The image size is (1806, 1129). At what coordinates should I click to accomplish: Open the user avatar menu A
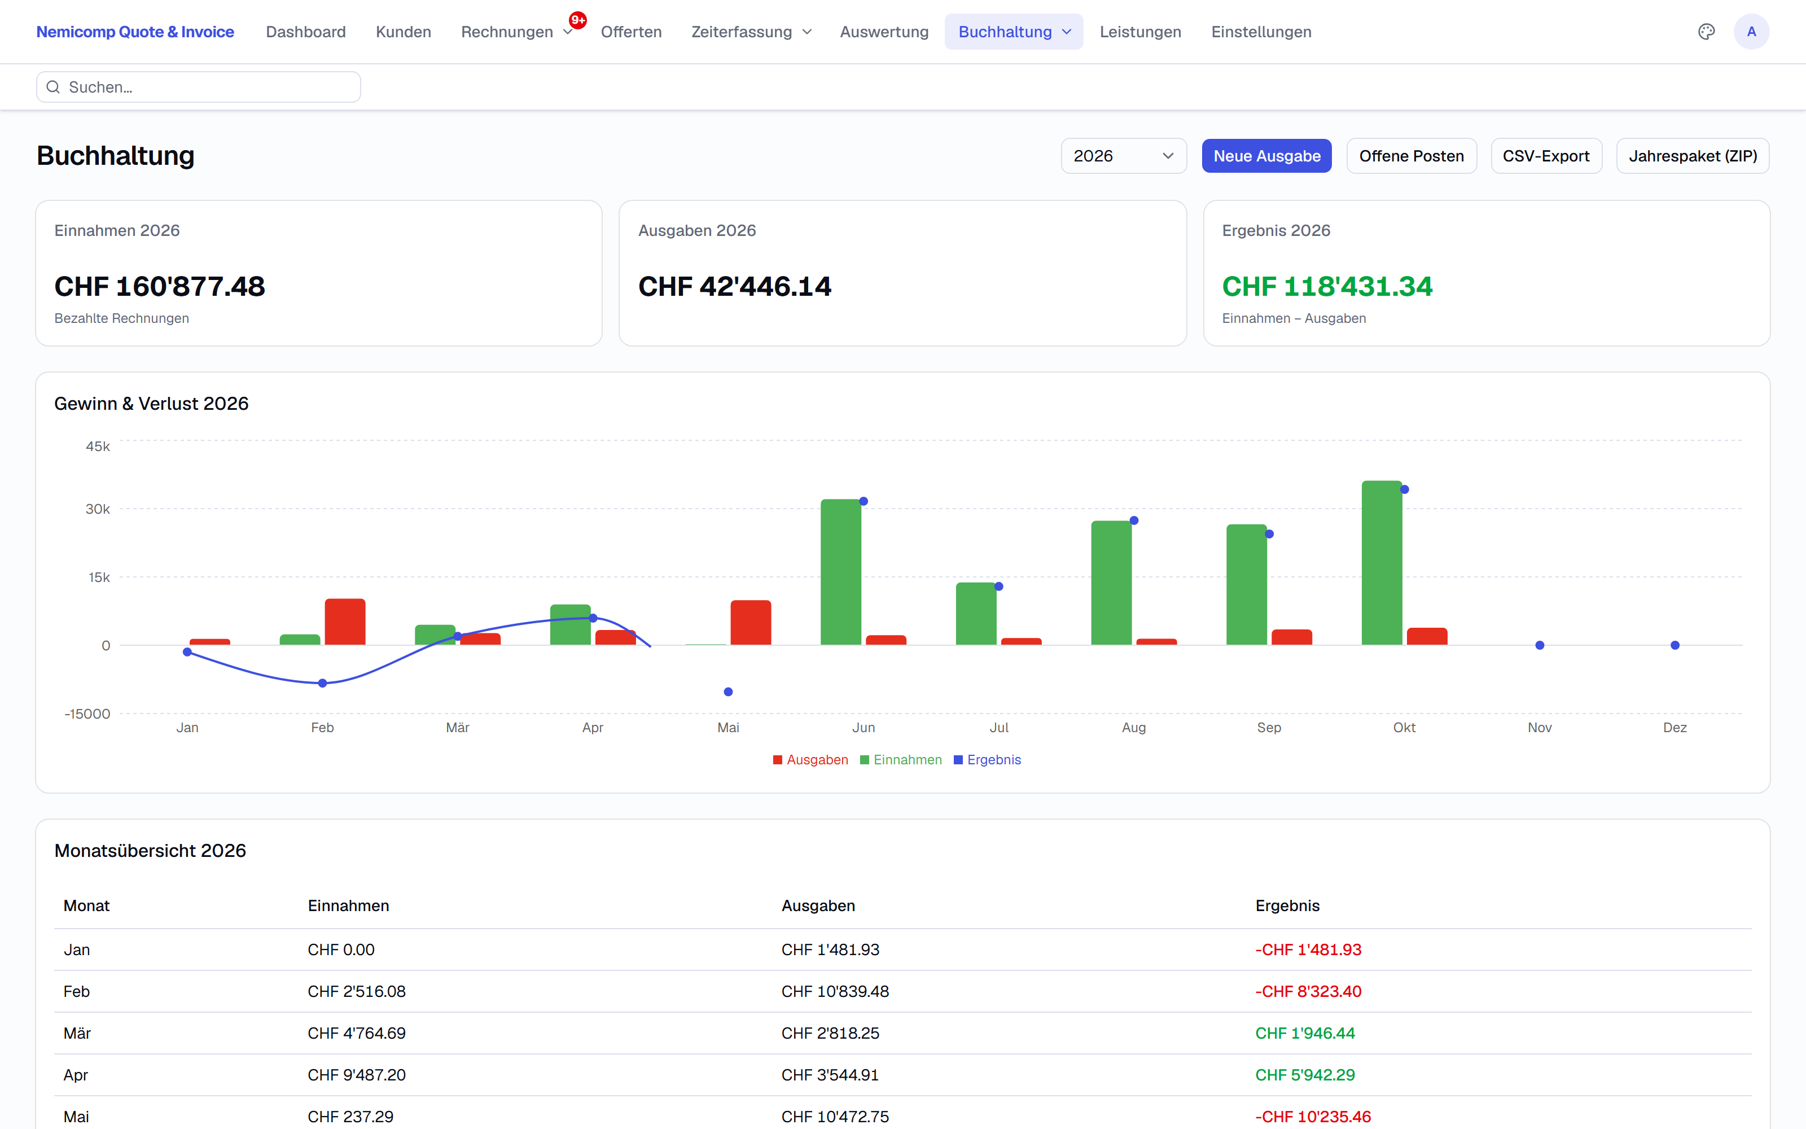click(1751, 32)
